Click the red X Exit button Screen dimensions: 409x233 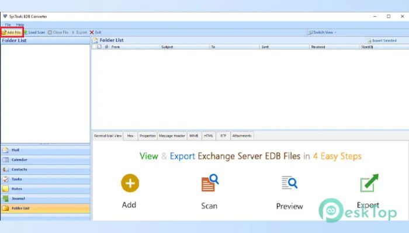95,32
